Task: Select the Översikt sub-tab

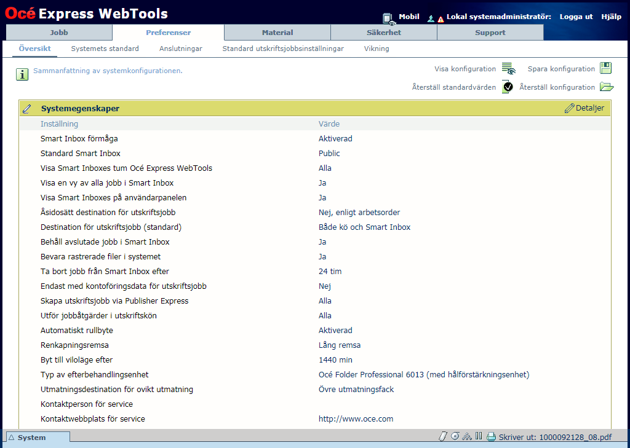Action: point(35,49)
